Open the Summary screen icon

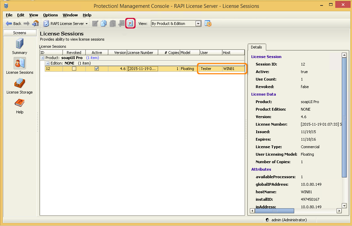(19, 45)
